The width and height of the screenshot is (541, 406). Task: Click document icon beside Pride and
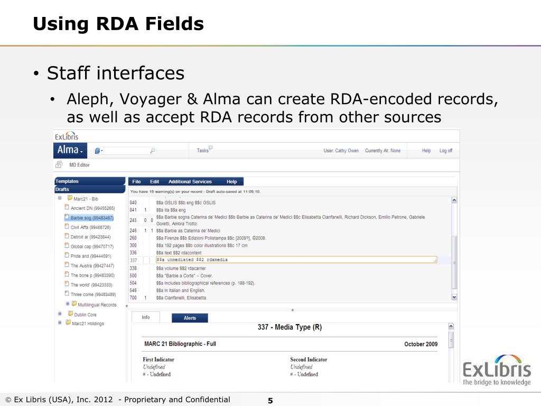[67, 255]
